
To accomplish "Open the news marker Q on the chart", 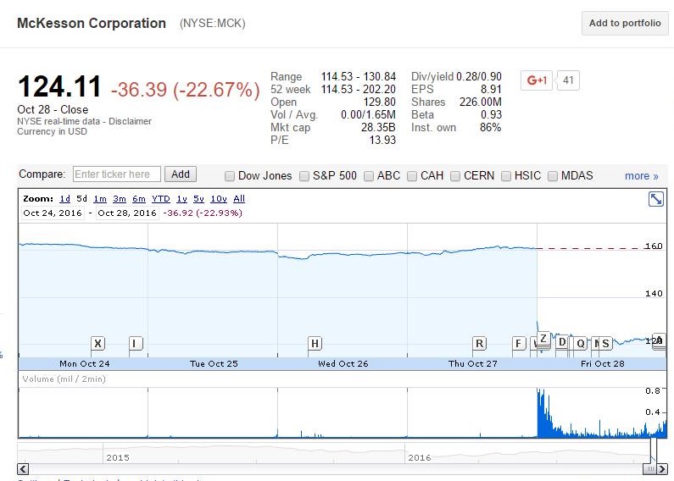I will click(580, 343).
